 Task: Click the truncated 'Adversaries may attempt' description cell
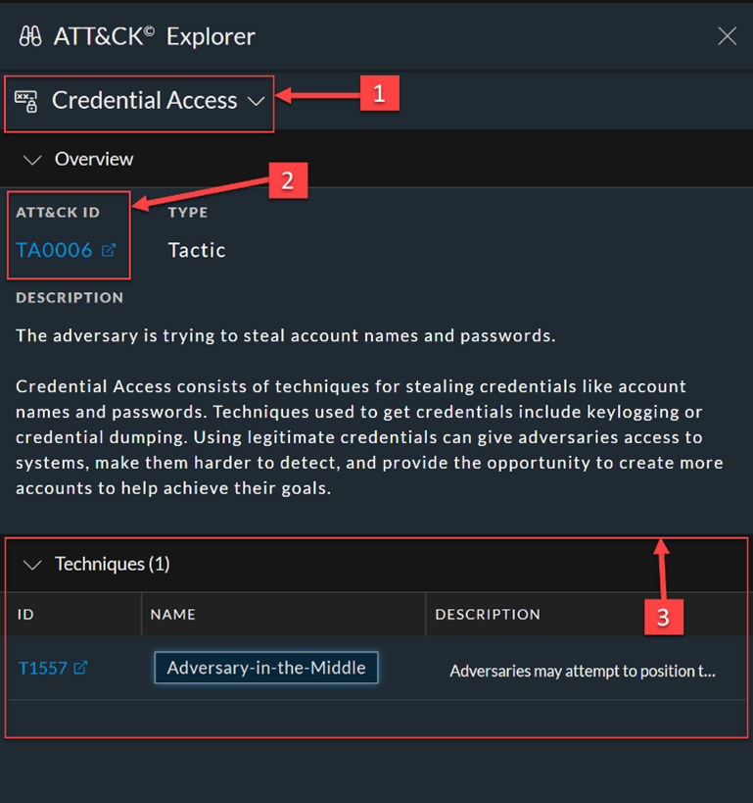582,671
